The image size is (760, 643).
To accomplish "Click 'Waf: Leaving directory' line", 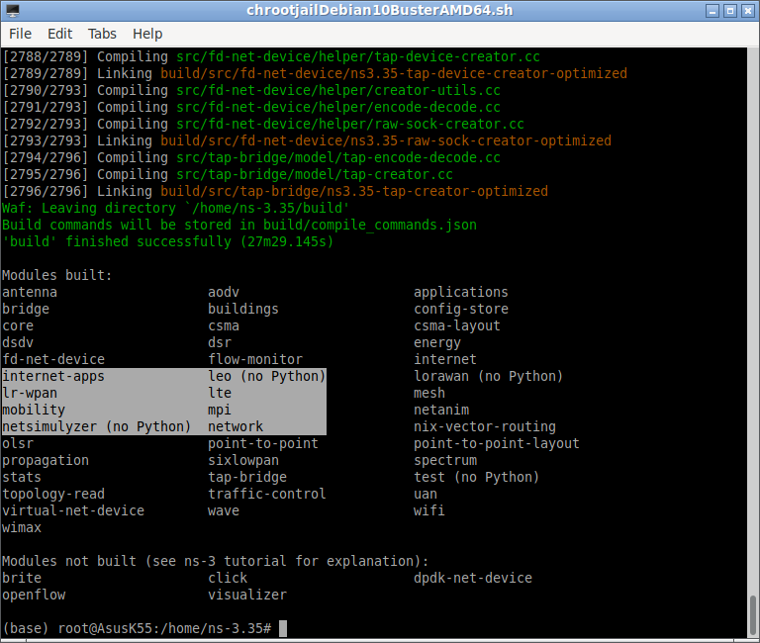I will (x=175, y=208).
